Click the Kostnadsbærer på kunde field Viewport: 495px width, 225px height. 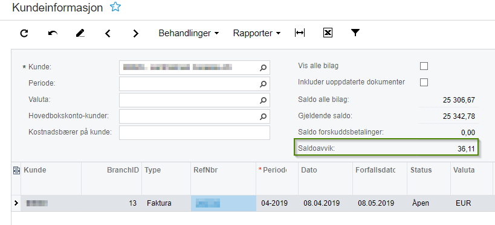195,133
